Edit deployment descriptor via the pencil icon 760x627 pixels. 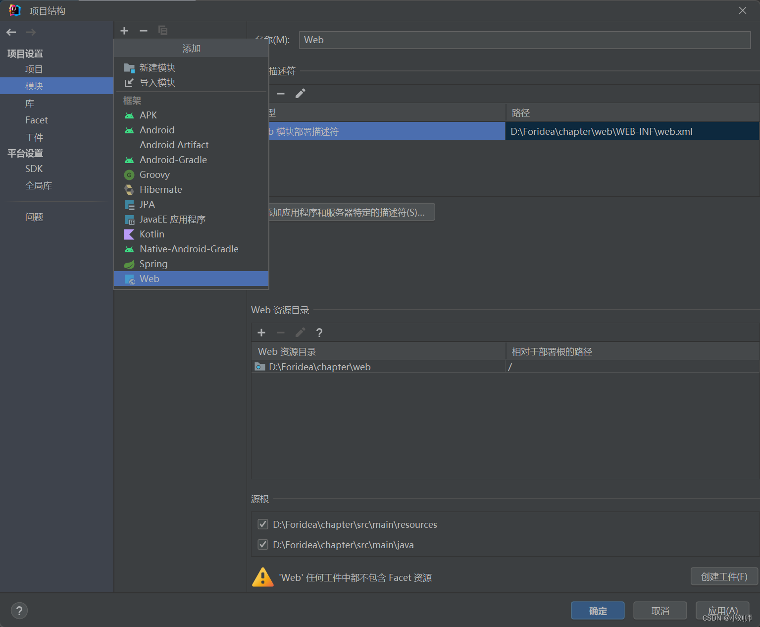300,93
